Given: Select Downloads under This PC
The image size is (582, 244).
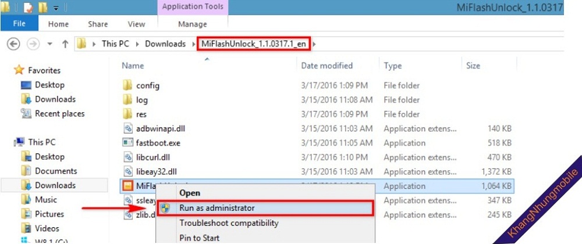Looking at the screenshot, I should [x=55, y=185].
